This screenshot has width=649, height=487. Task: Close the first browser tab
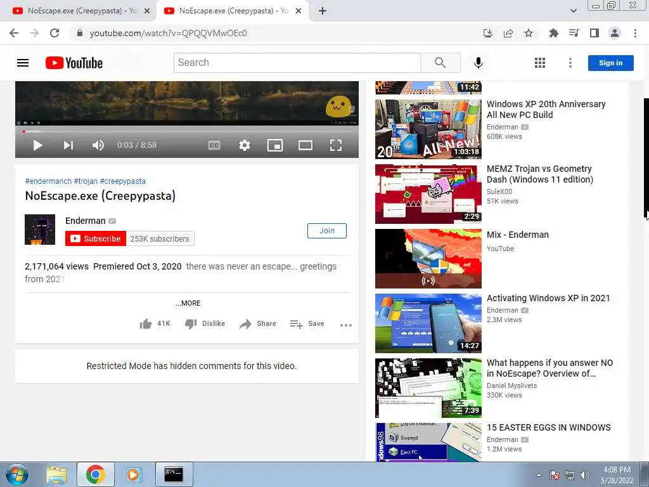click(x=146, y=11)
